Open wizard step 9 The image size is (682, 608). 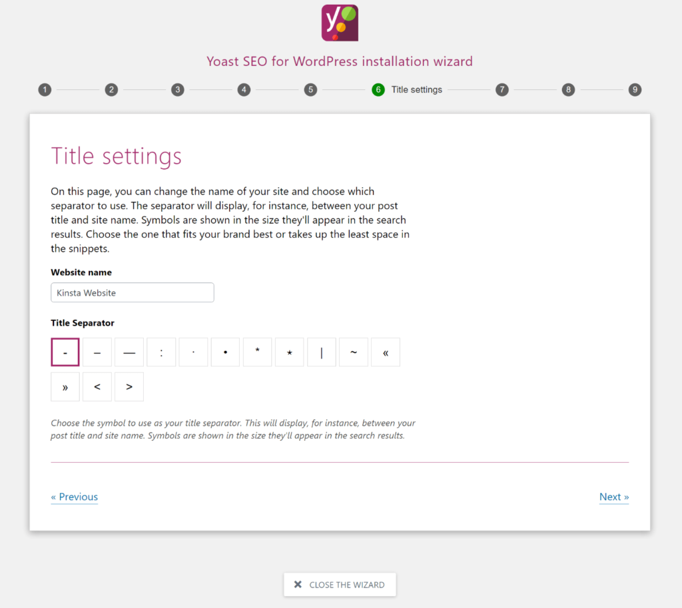pos(635,89)
